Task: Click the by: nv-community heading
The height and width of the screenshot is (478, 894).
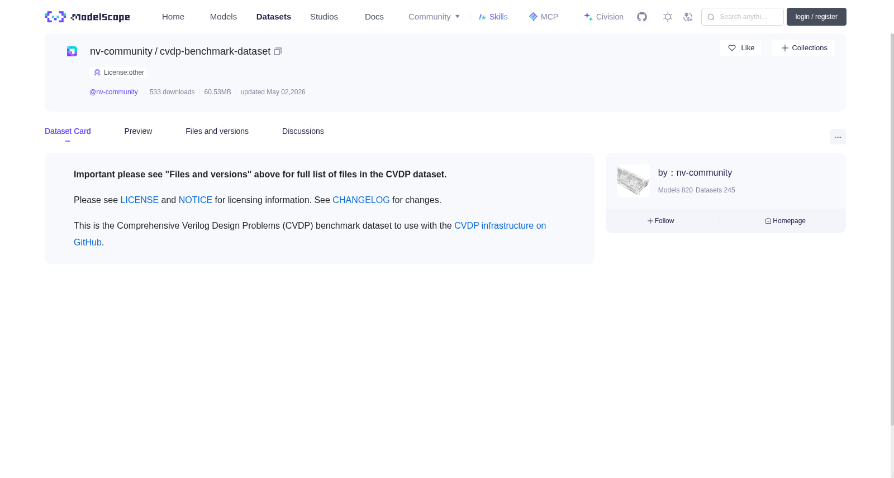Action: point(695,173)
